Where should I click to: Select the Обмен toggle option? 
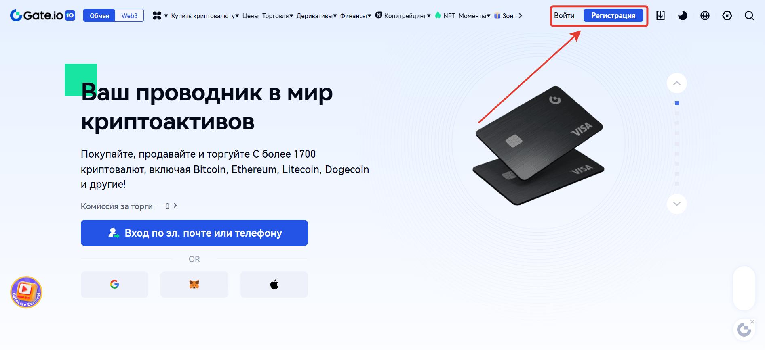[x=99, y=16]
